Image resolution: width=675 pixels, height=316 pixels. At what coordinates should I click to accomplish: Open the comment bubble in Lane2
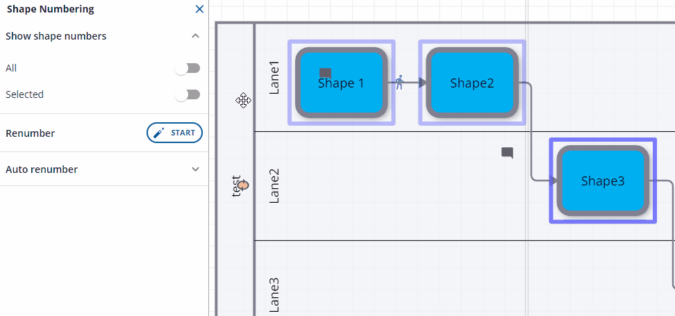[x=507, y=153]
